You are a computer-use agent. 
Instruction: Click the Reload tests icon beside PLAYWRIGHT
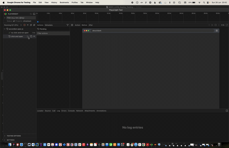pos(31,14)
